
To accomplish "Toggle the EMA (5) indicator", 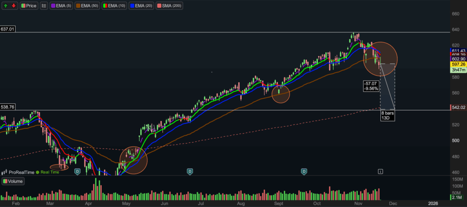I will pyautogui.click(x=61, y=6).
